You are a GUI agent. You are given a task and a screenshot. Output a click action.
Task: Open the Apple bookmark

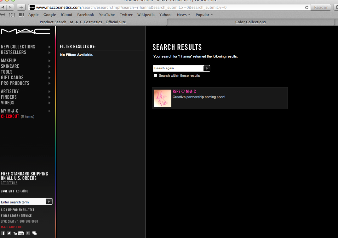click(x=33, y=15)
